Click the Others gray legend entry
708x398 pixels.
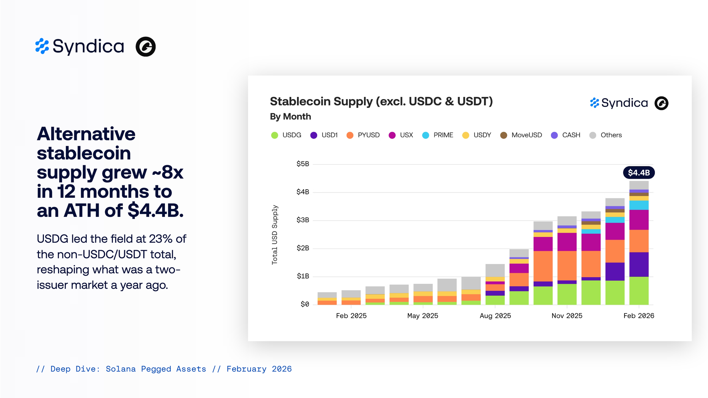pyautogui.click(x=606, y=135)
